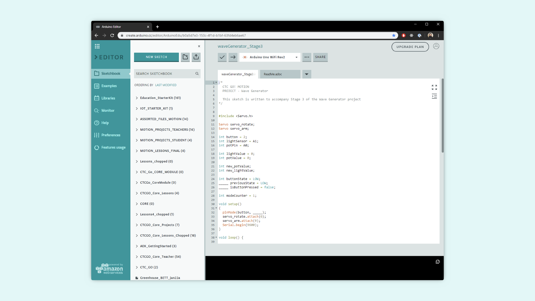Click the auto-indent code icon

434,96
